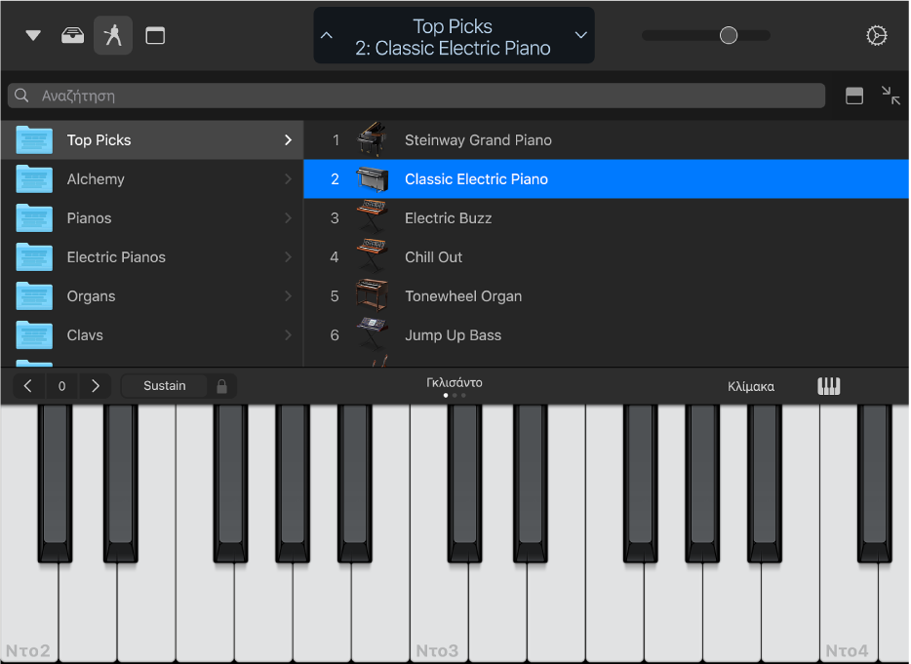Select Steinway Grand Piano patch

coord(607,140)
